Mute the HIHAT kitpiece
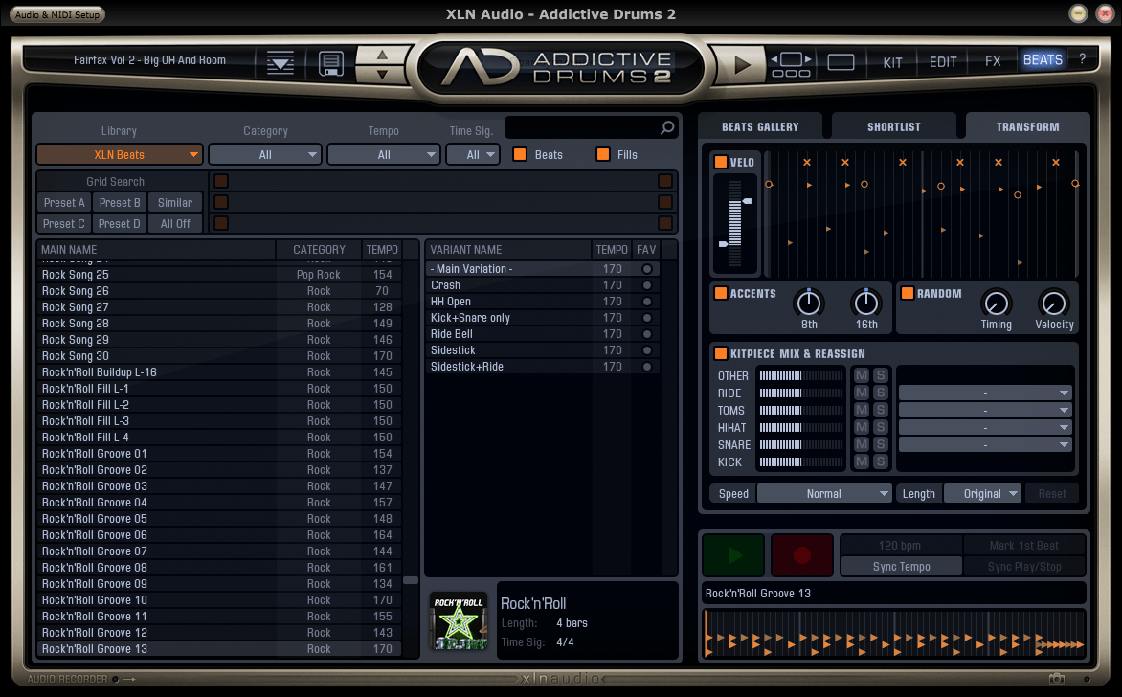 [862, 427]
